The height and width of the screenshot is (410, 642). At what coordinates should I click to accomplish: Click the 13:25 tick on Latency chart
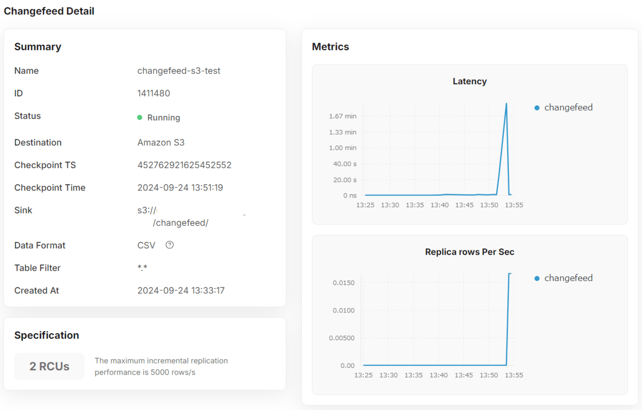coord(365,205)
